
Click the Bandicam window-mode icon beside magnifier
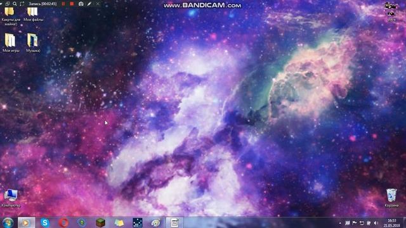pyautogui.click(x=8, y=4)
